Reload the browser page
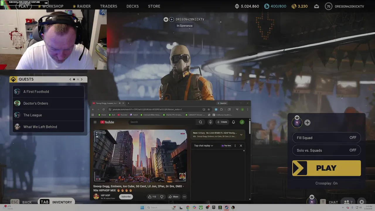Screen dimensions: 375x211 [x=103, y=109]
